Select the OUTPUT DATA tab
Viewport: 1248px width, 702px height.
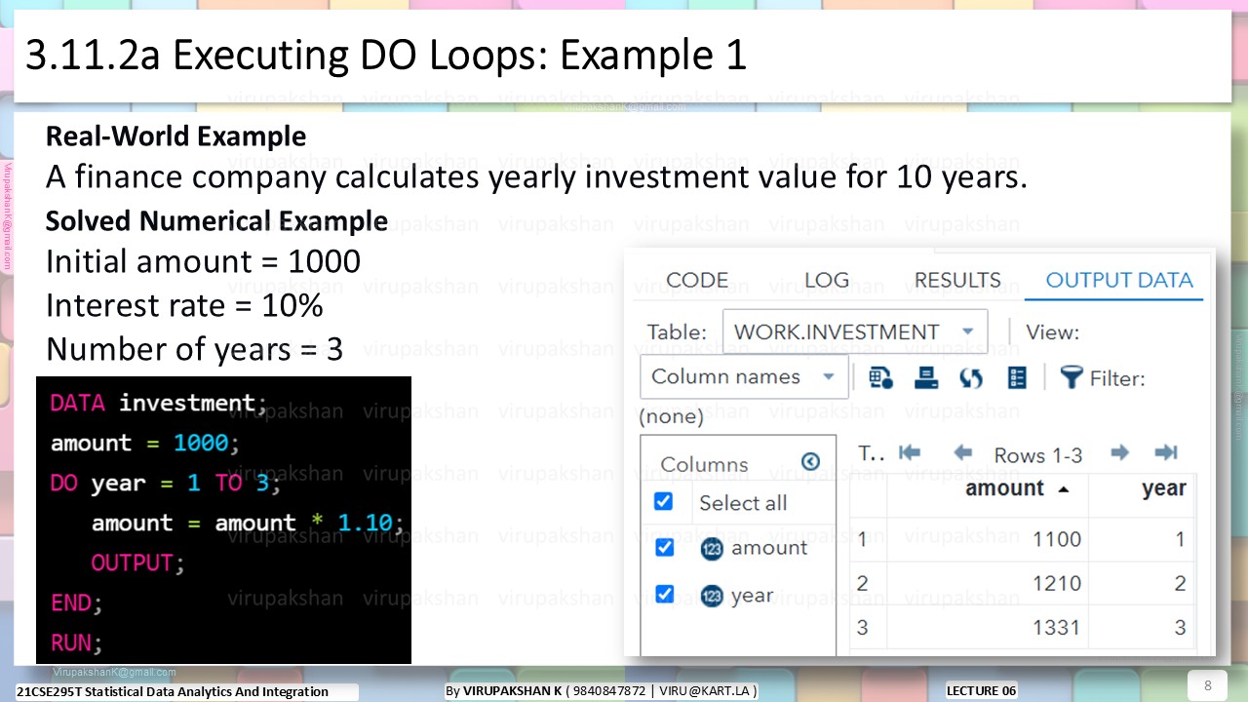click(x=1118, y=280)
